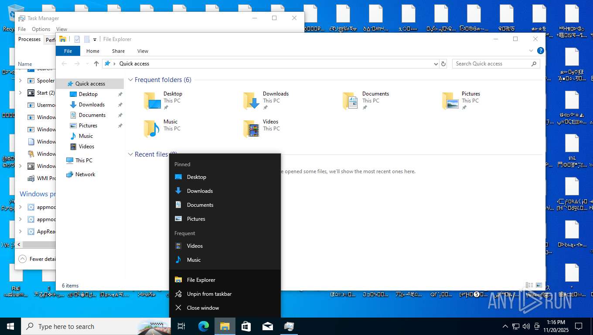The width and height of the screenshot is (593, 335).
Task: Select the Desktop frequent folder icon
Action: 152,101
